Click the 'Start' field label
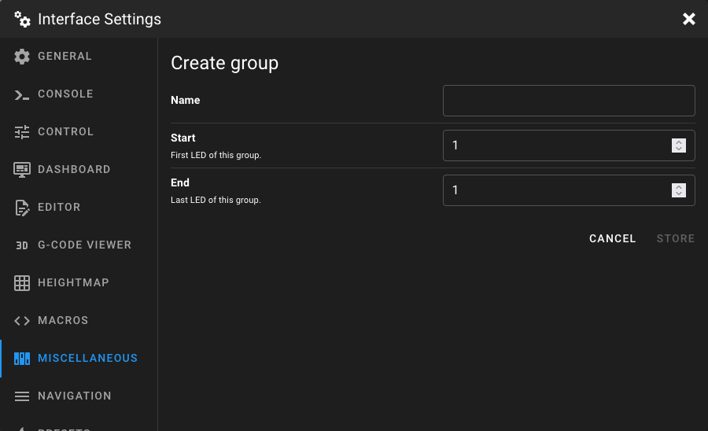This screenshot has width=708, height=431. [x=183, y=138]
